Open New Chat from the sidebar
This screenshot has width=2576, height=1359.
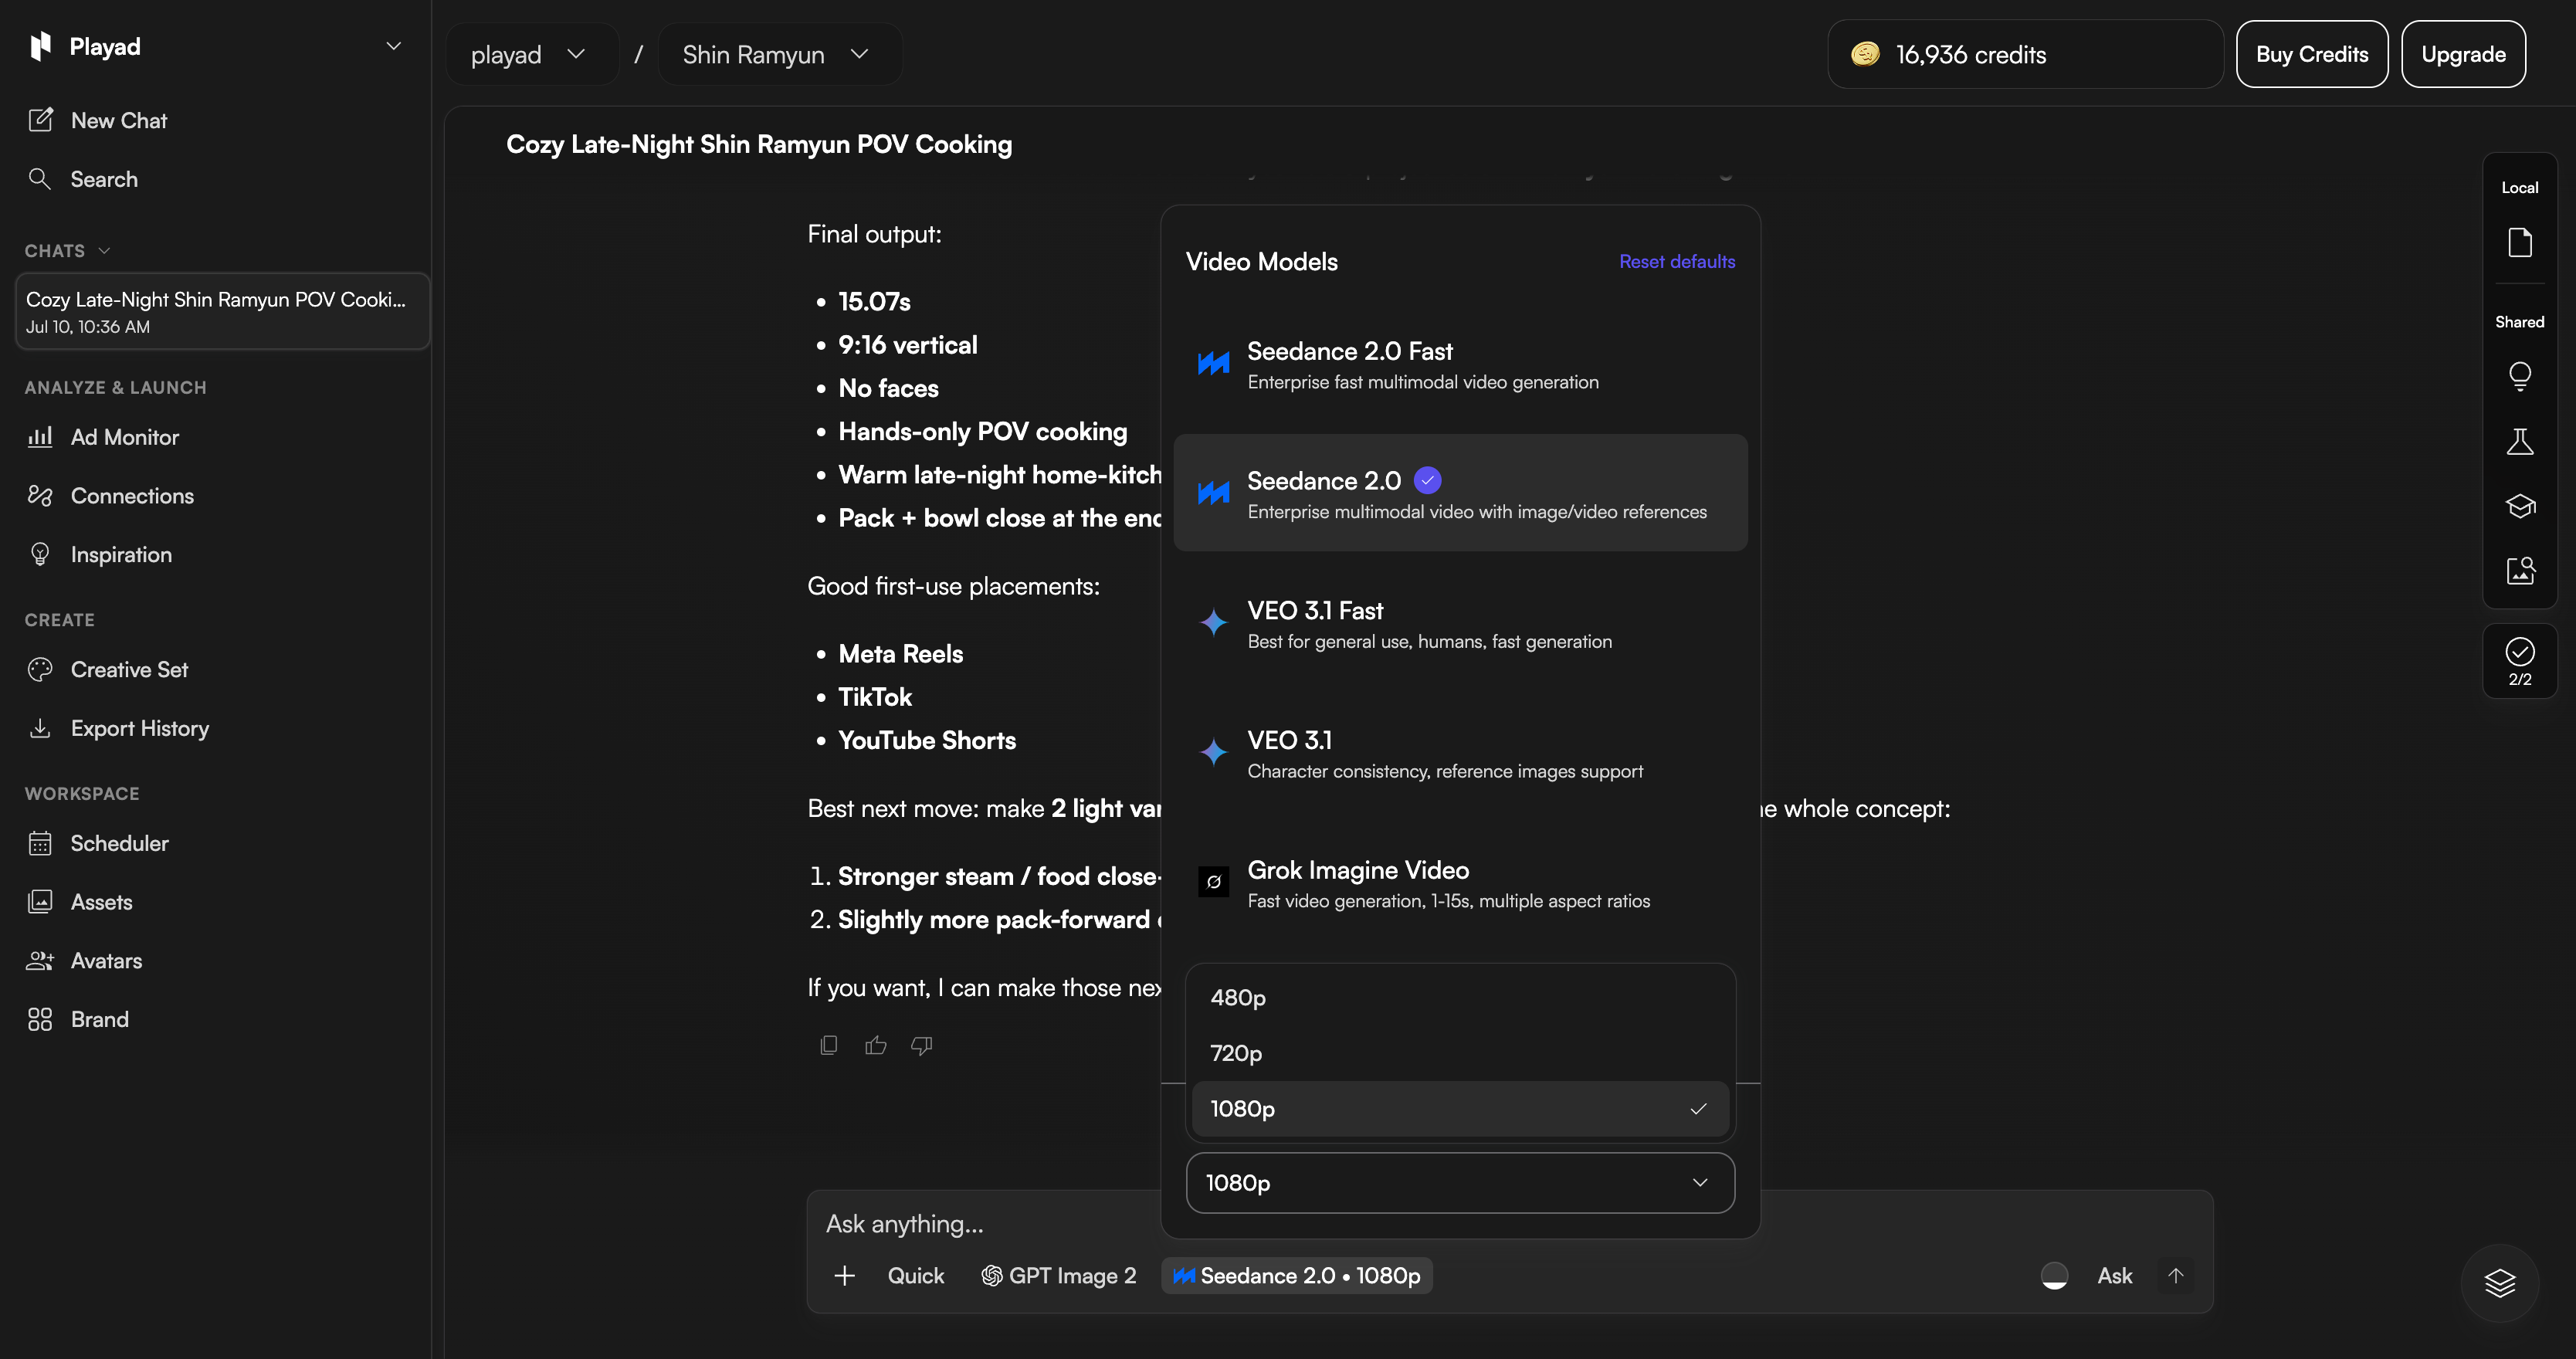pyautogui.click(x=98, y=120)
